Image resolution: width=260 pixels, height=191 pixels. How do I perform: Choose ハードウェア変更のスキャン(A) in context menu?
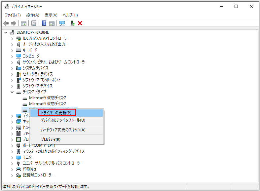67,130
